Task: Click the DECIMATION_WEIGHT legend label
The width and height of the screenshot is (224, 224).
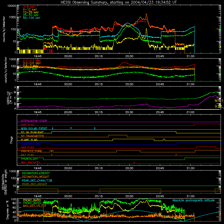Action: coord(36,177)
